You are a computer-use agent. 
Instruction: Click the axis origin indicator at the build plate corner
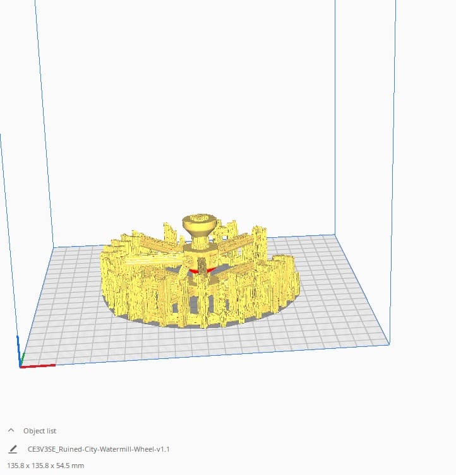(x=21, y=366)
